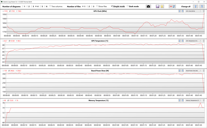Click the GPU Clock average value 1792
The height and width of the screenshot is (128, 207).
13,11
